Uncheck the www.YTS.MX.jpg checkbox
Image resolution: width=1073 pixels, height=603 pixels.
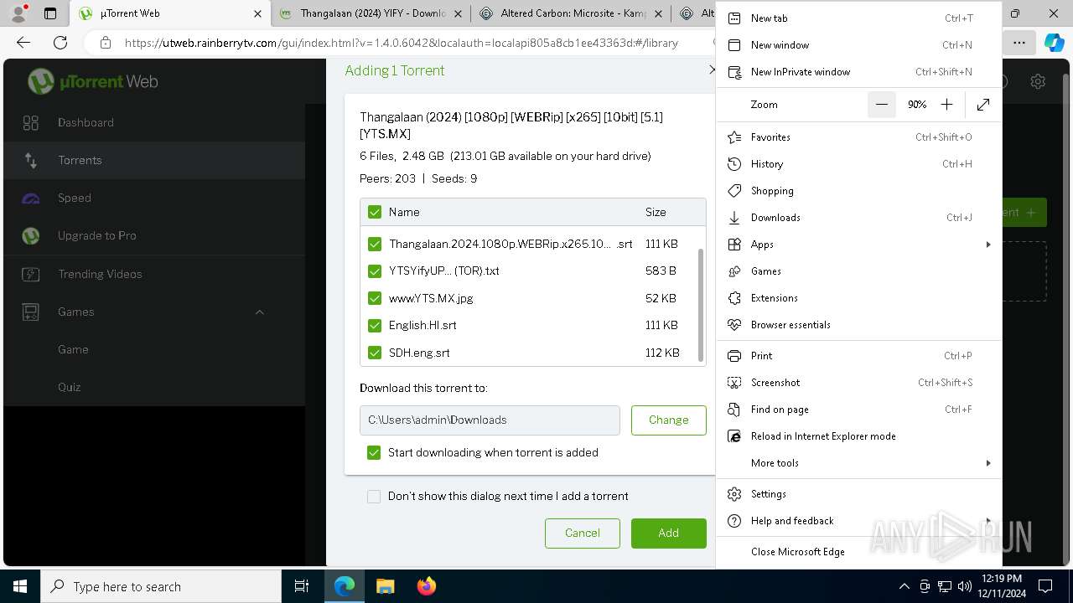point(375,298)
